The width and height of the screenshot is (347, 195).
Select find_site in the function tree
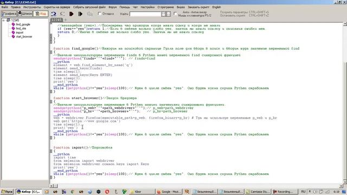(21, 29)
